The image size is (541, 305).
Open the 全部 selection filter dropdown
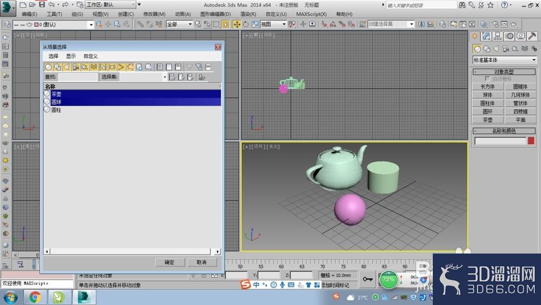coord(180,24)
